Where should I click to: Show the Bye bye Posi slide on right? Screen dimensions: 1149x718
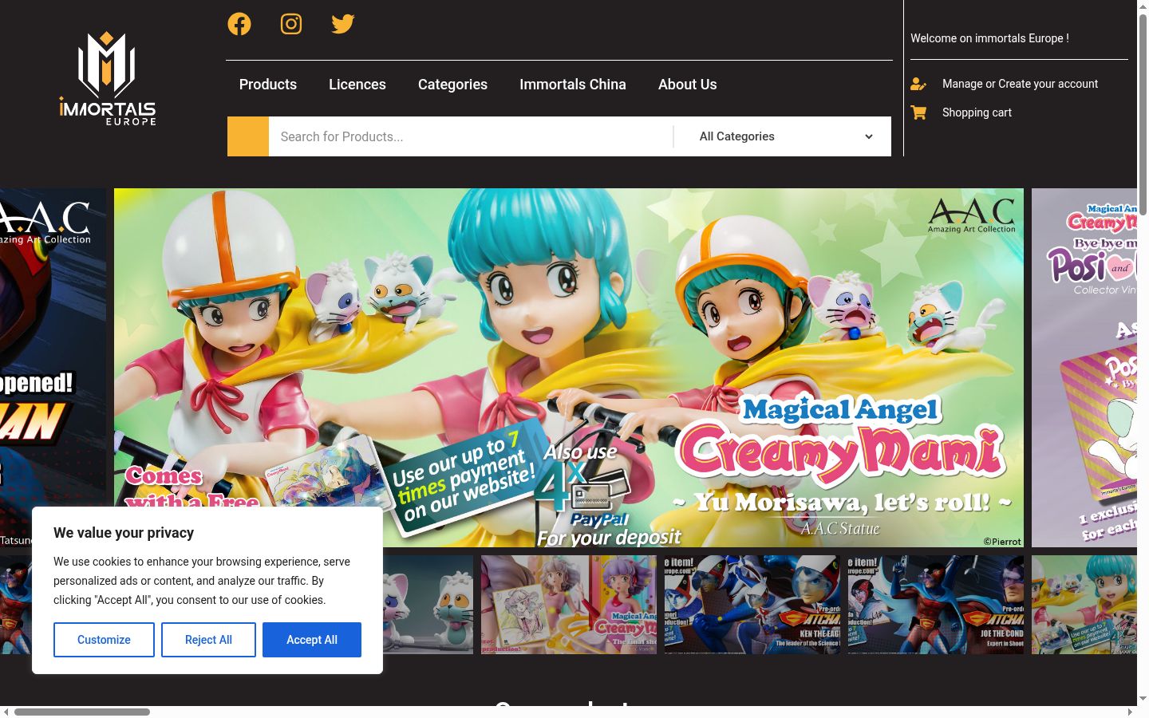pos(1084,368)
